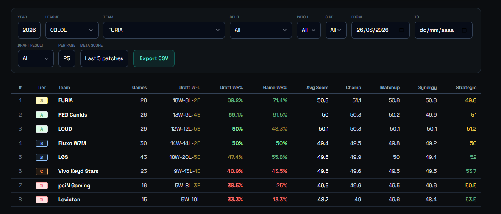The image size is (501, 214).
Task: Sort by Strategic column header
Action: tap(466, 88)
